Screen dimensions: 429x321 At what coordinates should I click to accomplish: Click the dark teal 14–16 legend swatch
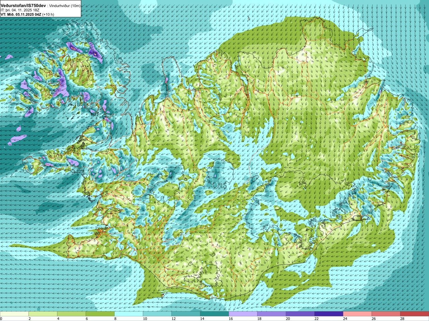coord(214,314)
